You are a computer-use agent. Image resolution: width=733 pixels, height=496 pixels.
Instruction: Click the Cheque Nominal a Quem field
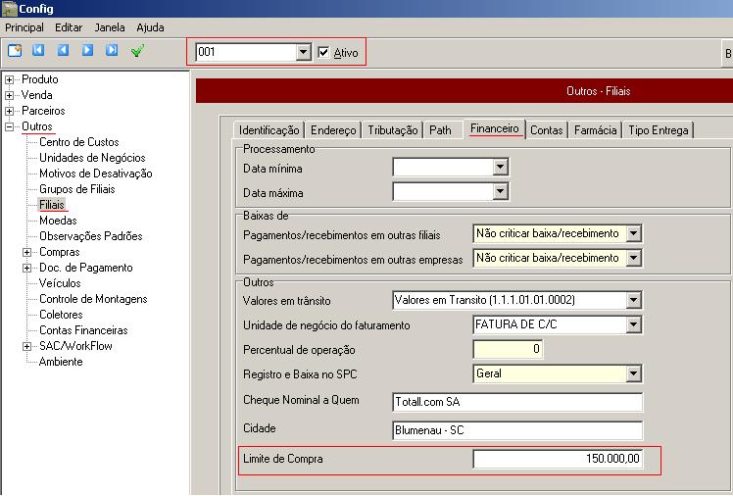click(x=517, y=402)
